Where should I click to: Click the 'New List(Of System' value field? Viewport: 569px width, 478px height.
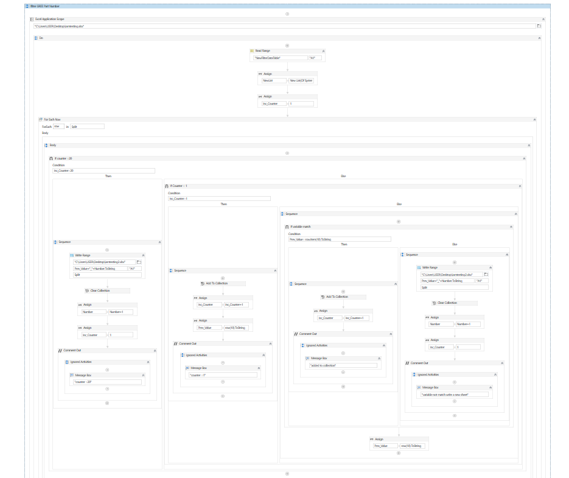[x=301, y=80]
